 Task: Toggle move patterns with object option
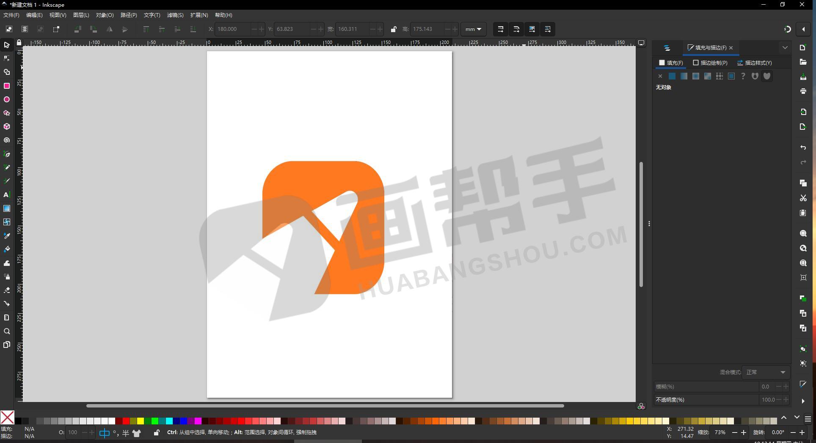click(548, 29)
